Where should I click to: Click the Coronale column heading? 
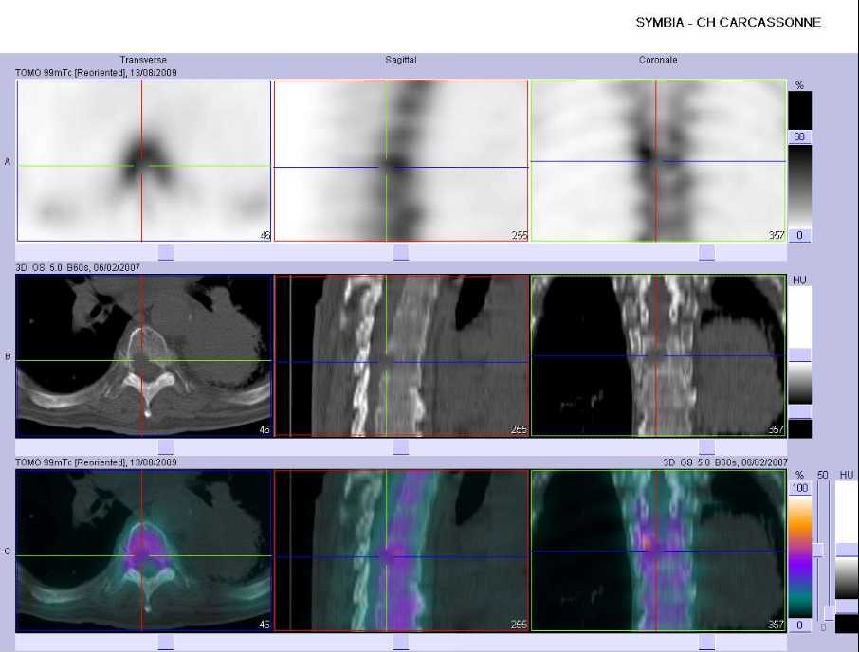point(658,60)
